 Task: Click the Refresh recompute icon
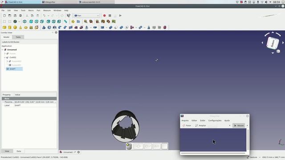click(x=62, y=16)
